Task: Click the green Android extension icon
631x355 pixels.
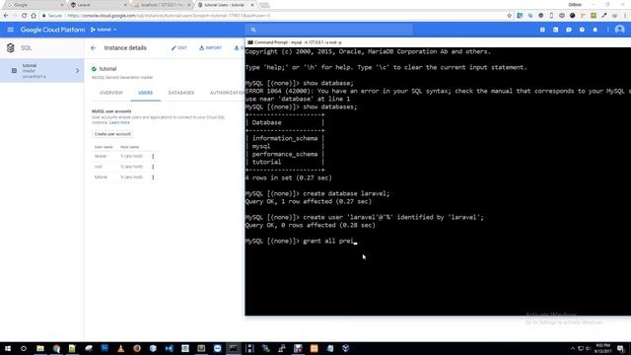Action: (x=594, y=16)
